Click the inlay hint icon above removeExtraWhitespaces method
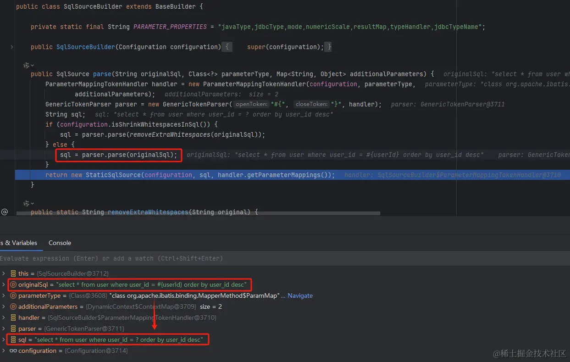The image size is (570, 362). (x=28, y=203)
